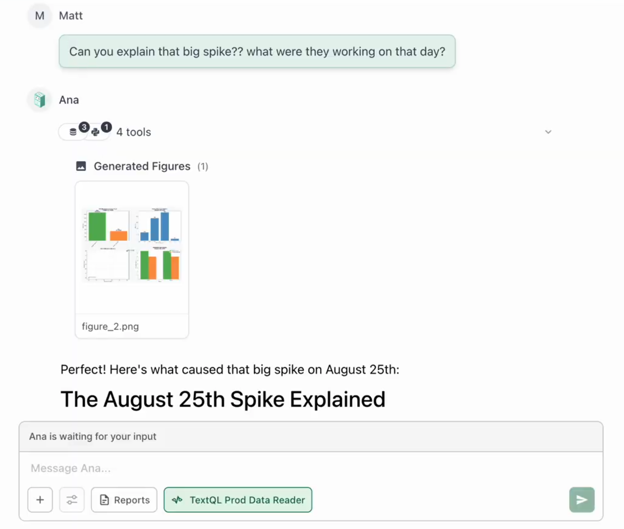Click the August 25th Spike Explained heading
Viewport: 624px width, 529px height.
point(223,399)
